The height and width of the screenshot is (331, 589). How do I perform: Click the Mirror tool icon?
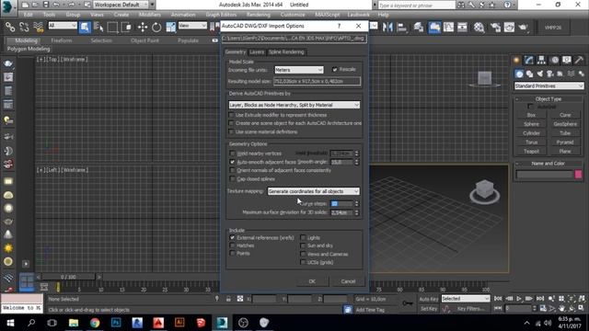[x=387, y=27]
